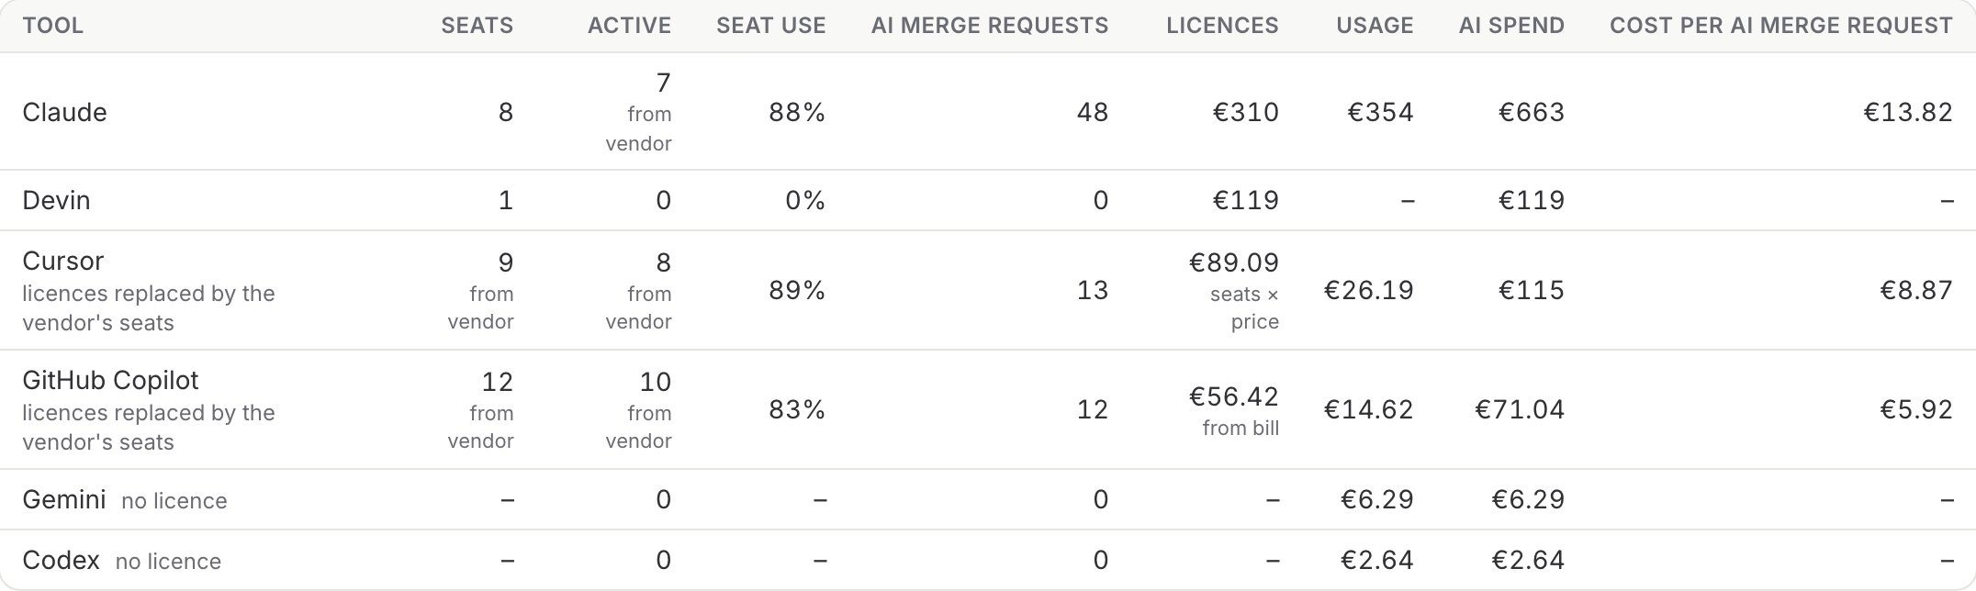Select the Gemini tool row
The image size is (1976, 591).
tap(988, 499)
